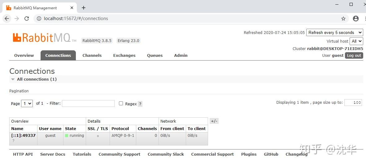Click the Log out button
Viewport: 366px width, 164px height.
click(x=354, y=56)
